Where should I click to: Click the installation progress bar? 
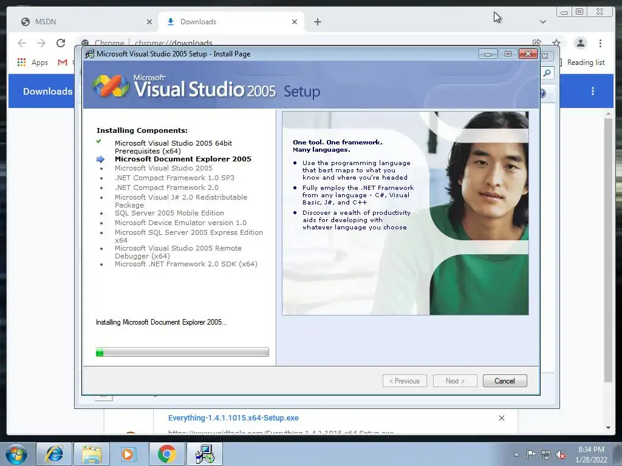[182, 352]
